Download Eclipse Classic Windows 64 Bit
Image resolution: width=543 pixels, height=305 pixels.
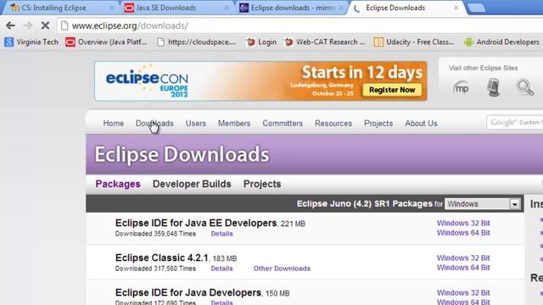[x=463, y=268]
